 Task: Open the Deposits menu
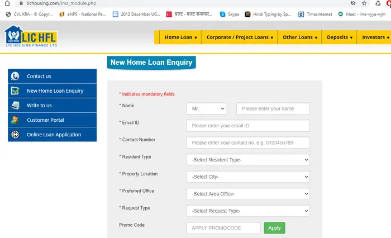(340, 37)
